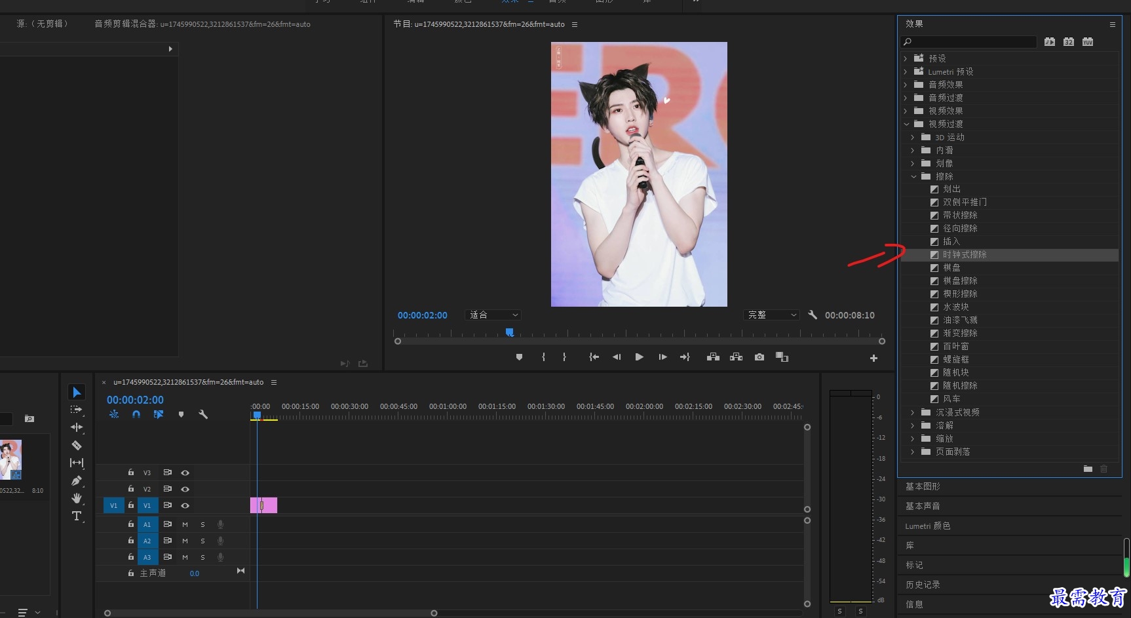Solo audio track A2
Viewport: 1131px width, 618px height.
tap(202, 541)
